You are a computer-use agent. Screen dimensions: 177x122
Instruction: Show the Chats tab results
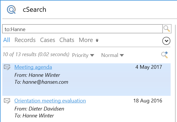point(67,40)
